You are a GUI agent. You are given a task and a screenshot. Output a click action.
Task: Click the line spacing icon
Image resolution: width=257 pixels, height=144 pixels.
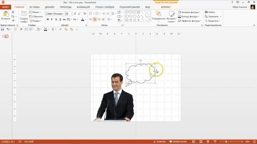[x=113, y=14]
